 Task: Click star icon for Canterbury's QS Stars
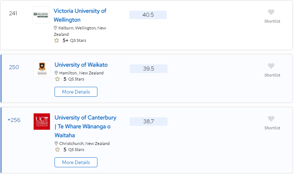point(57,150)
